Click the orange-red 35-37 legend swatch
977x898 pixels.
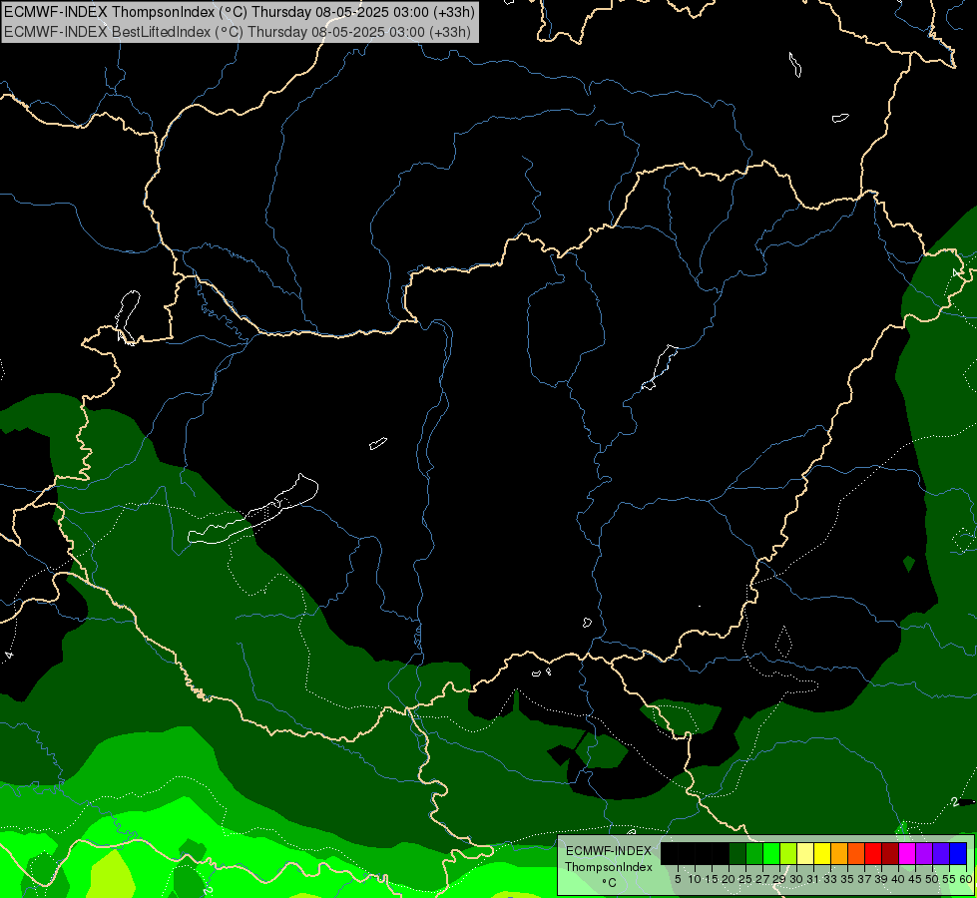pos(856,853)
